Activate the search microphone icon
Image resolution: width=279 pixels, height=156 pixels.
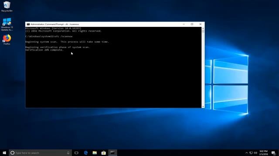68,153
